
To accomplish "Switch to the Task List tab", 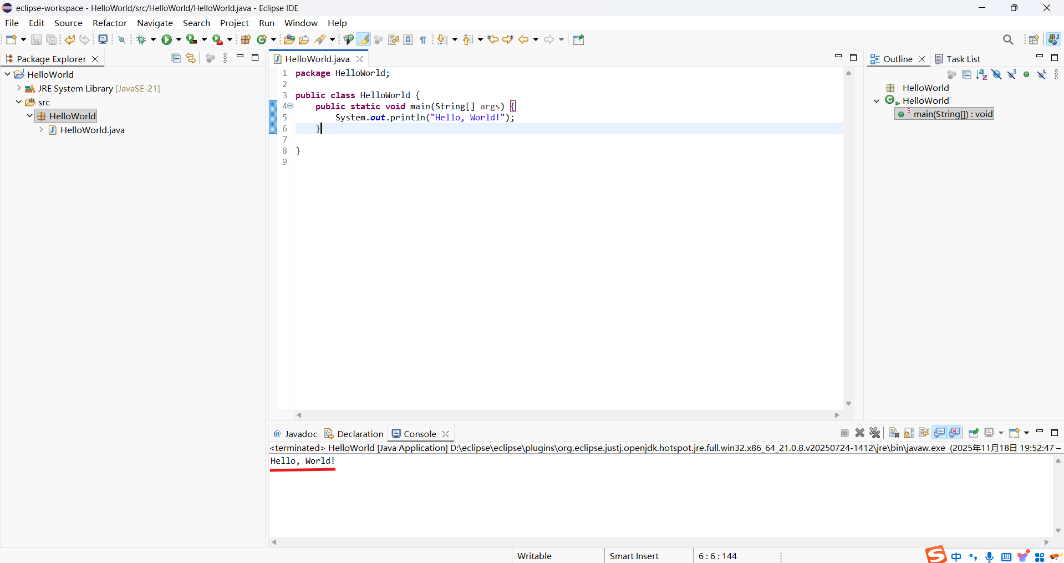I will pyautogui.click(x=958, y=59).
